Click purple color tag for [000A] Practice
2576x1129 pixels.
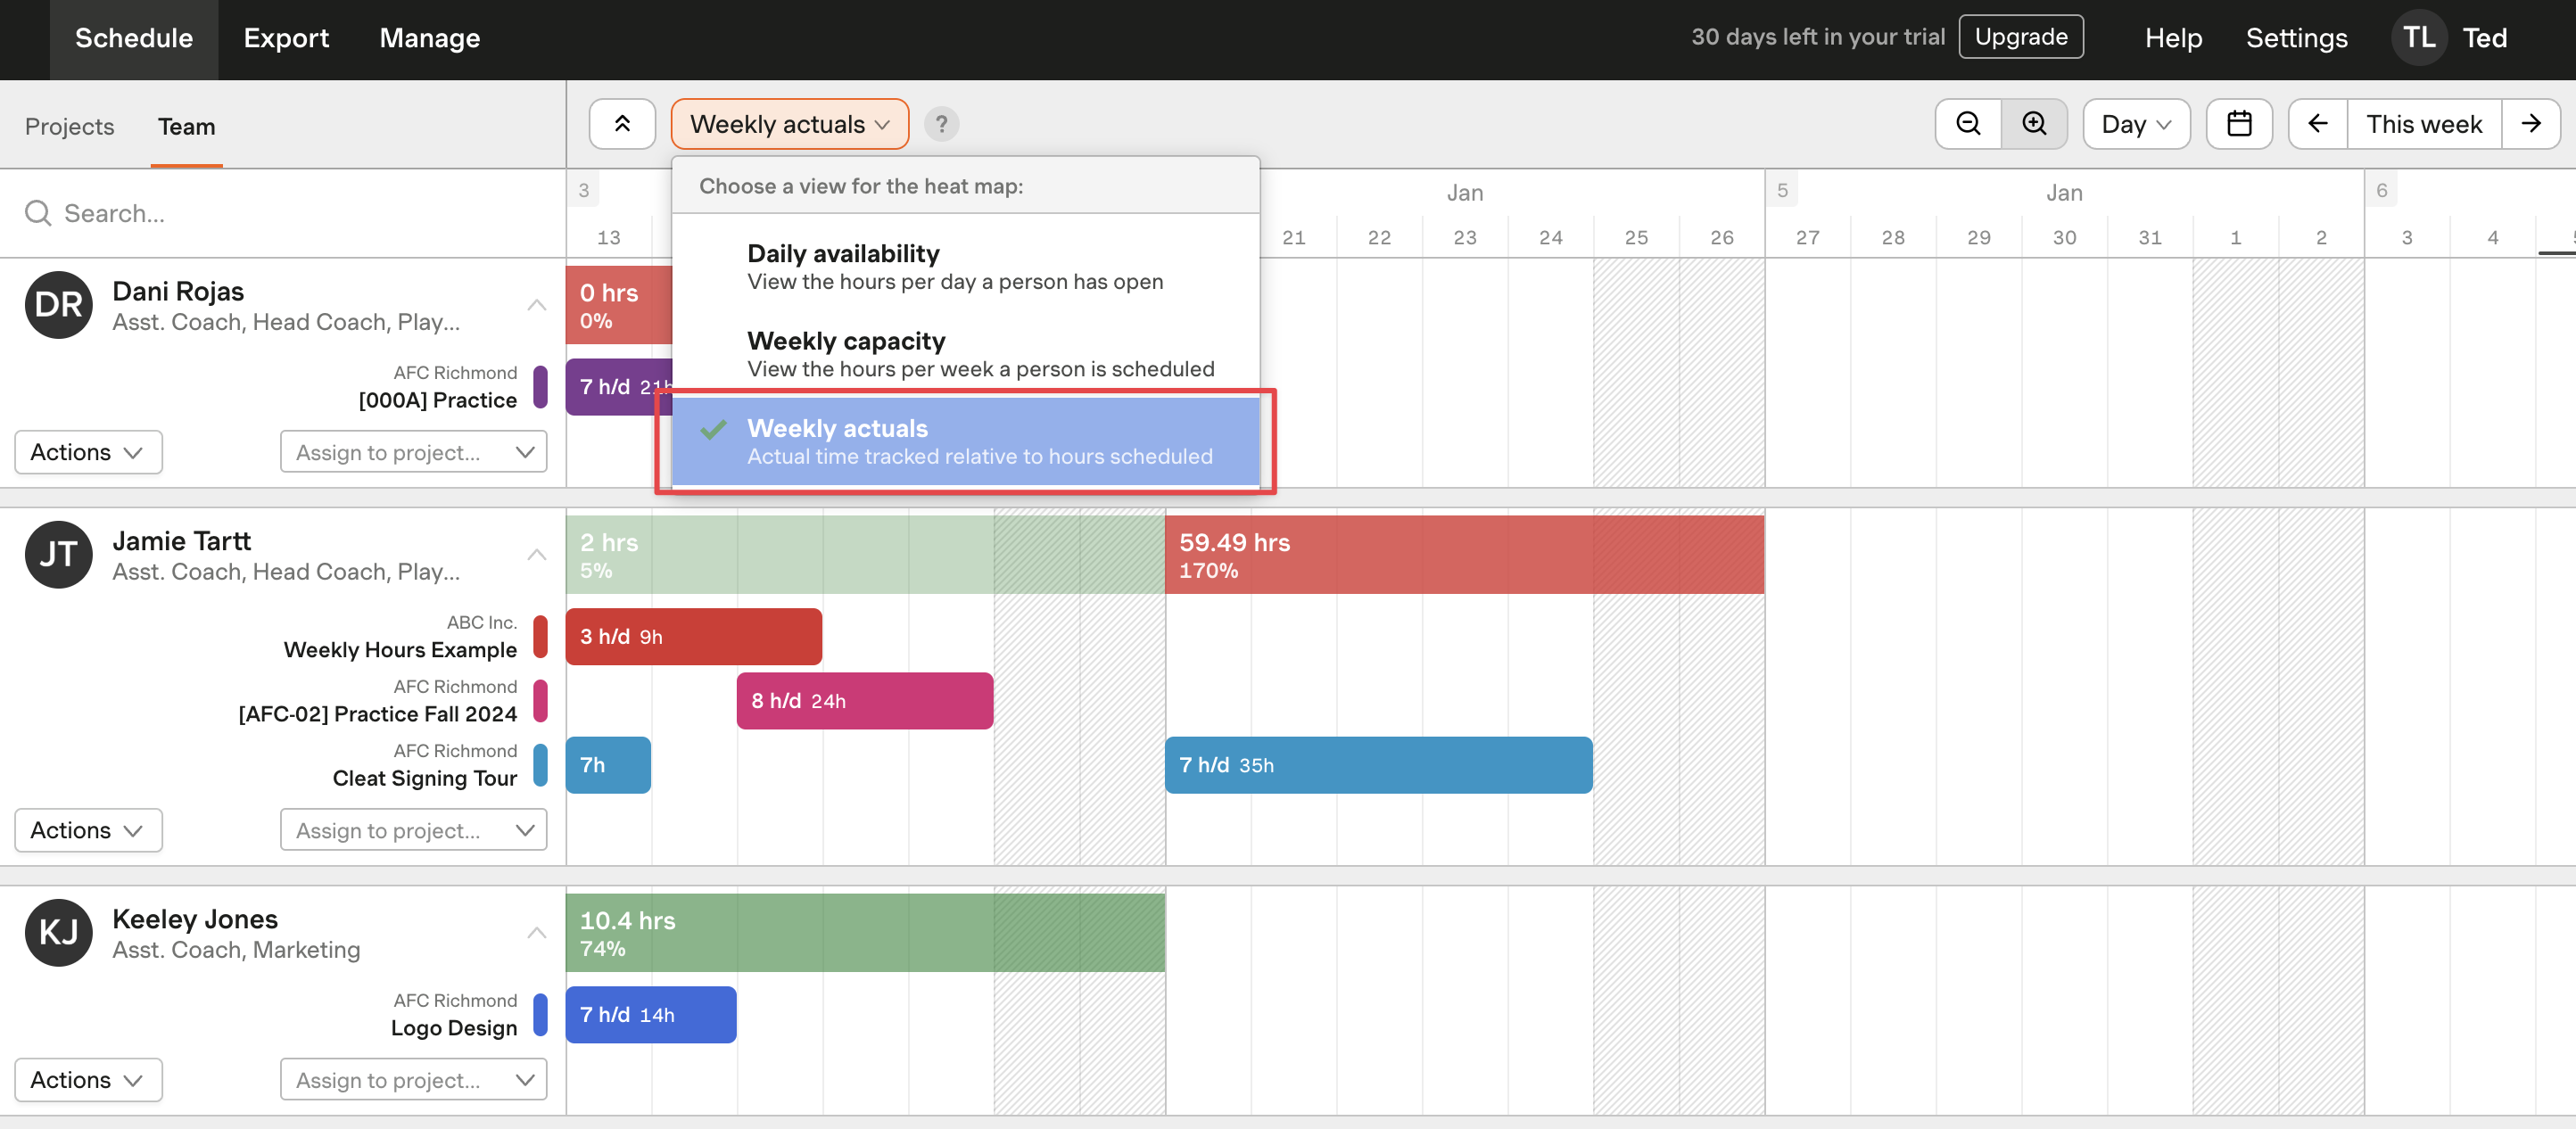540,387
